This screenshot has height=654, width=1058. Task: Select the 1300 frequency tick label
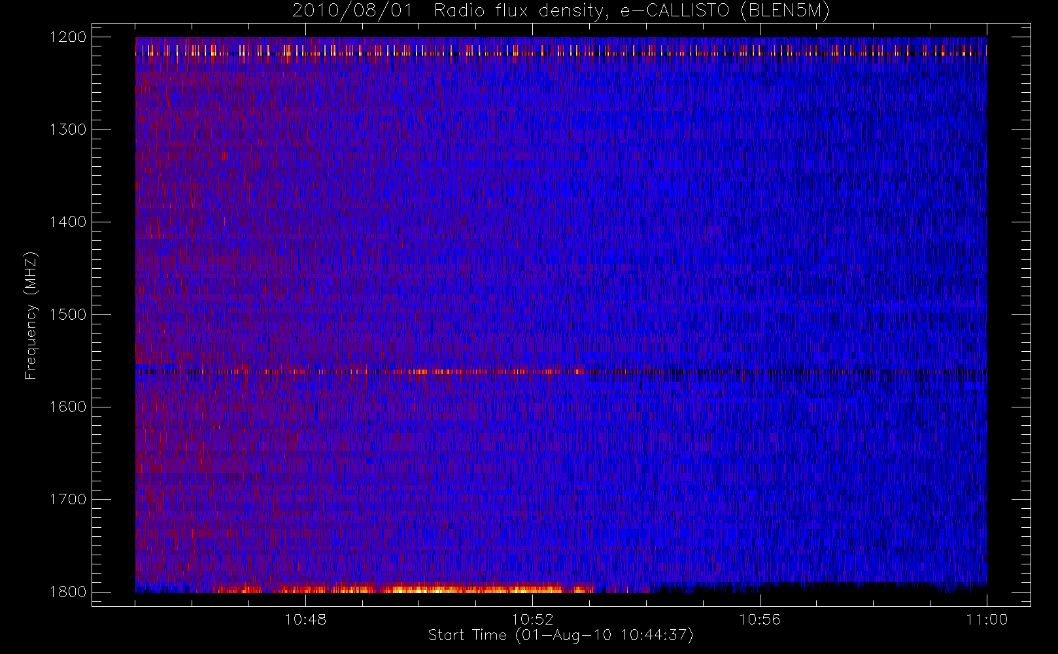coord(68,129)
